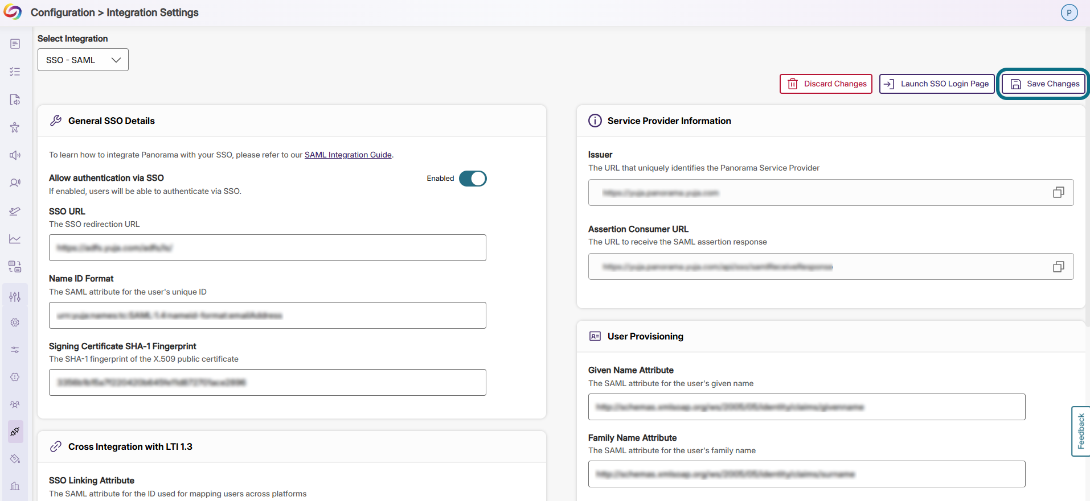Open the audio document icon in sidebar
The image size is (1090, 501).
15,100
